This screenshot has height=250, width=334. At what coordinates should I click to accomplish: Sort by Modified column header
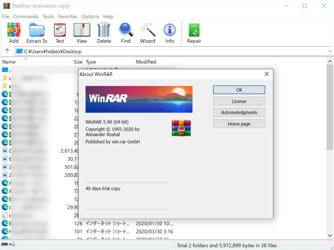pyautogui.click(x=155, y=62)
